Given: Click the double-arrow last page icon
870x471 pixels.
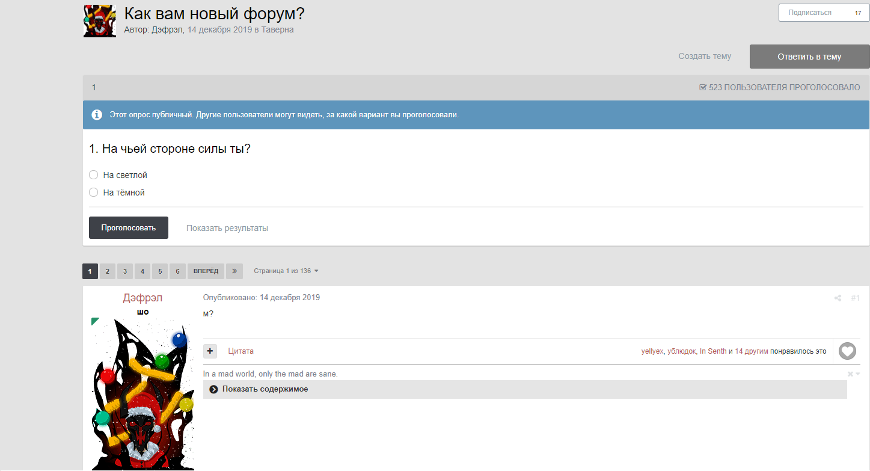Looking at the screenshot, I should click(x=234, y=271).
